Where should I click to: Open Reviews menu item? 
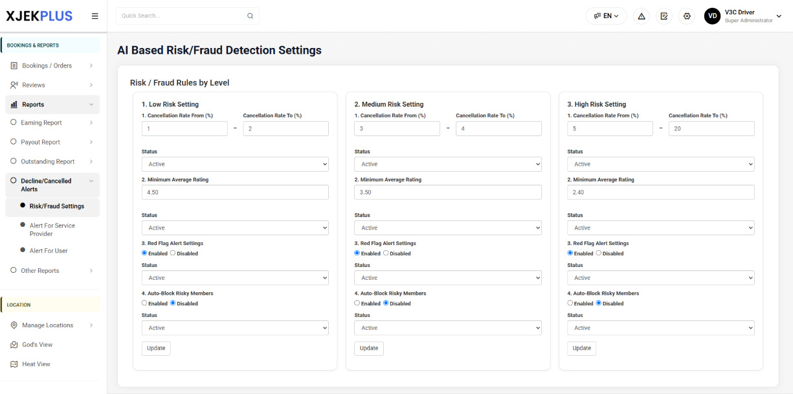[x=52, y=85]
